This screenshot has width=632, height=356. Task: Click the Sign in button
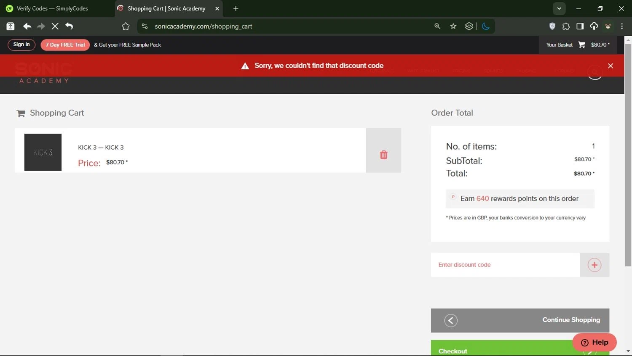pos(21,45)
